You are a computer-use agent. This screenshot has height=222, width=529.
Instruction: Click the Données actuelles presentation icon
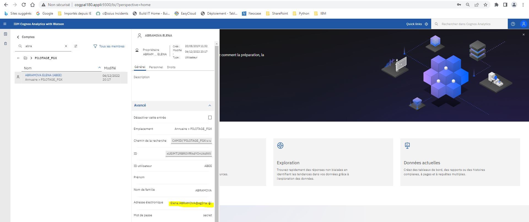pos(407,146)
